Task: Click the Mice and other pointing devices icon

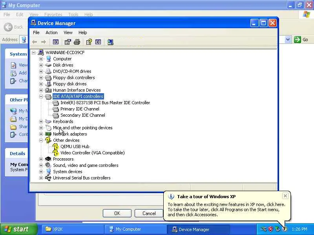Action: coord(48,128)
